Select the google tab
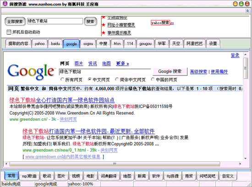 pos(71,44)
